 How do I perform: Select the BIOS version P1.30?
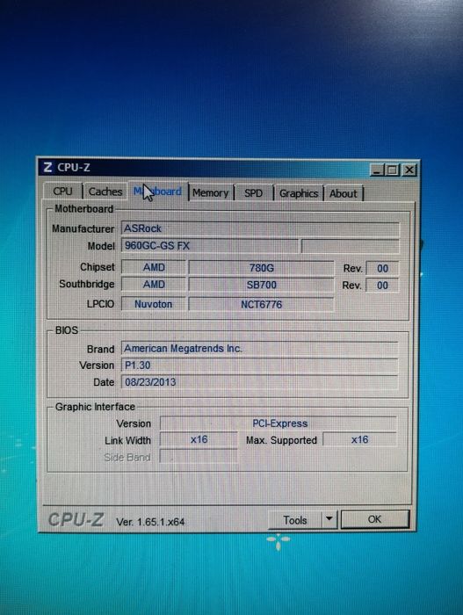259,365
